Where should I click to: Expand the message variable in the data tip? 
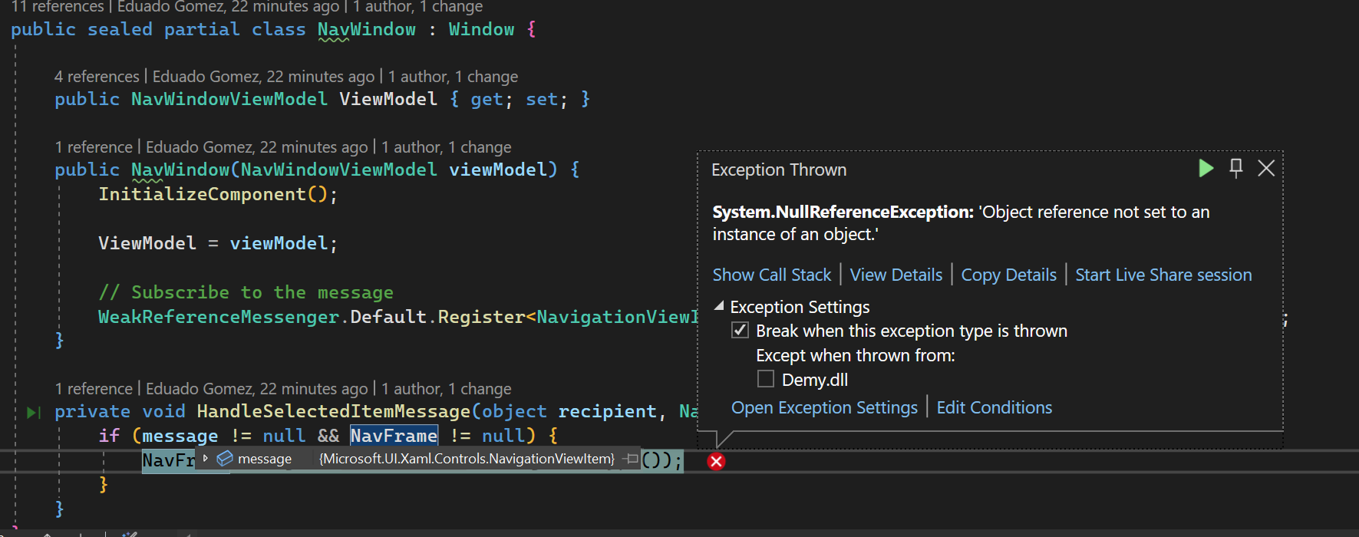tap(205, 458)
